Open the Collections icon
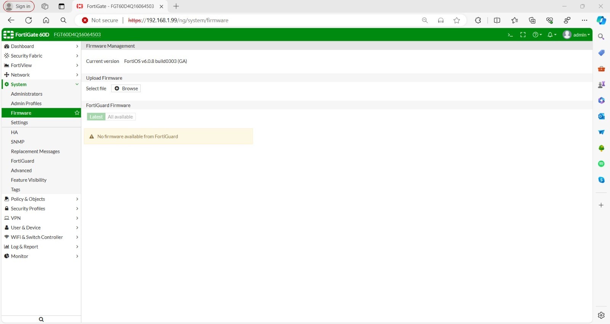The height and width of the screenshot is (324, 610). (x=532, y=20)
